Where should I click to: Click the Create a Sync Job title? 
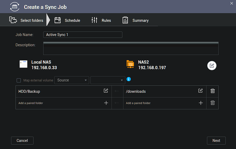click(x=45, y=7)
